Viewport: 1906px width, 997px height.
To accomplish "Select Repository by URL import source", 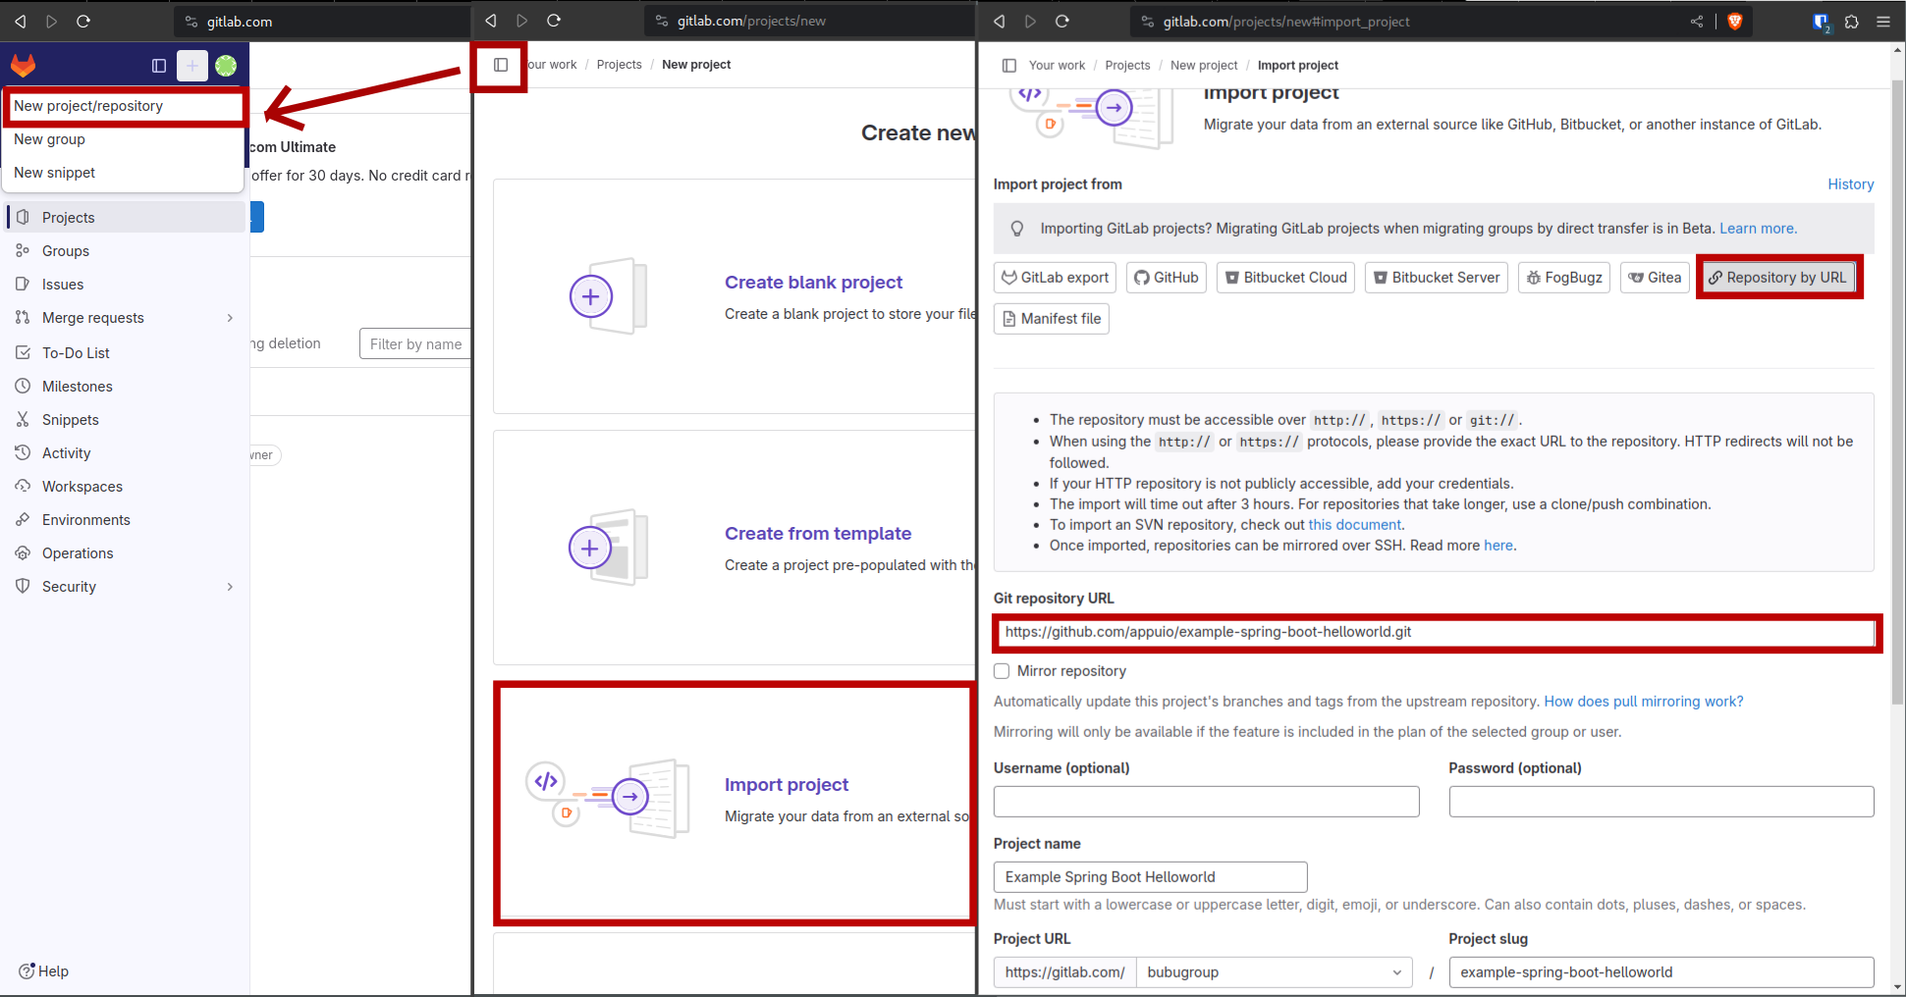I will click(x=1778, y=277).
